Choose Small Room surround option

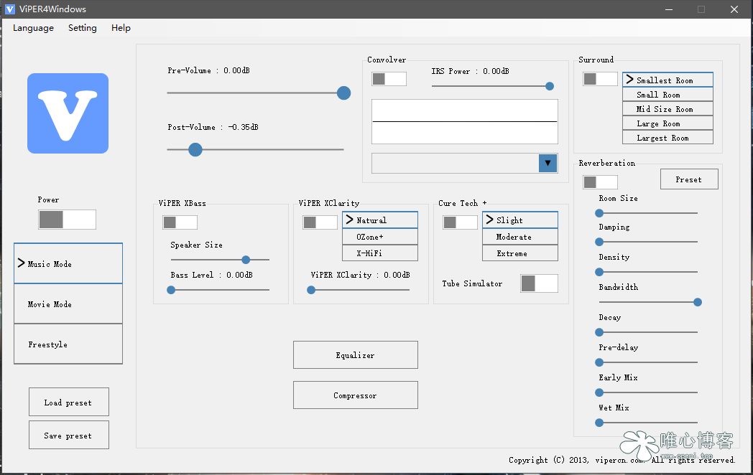pyautogui.click(x=667, y=95)
